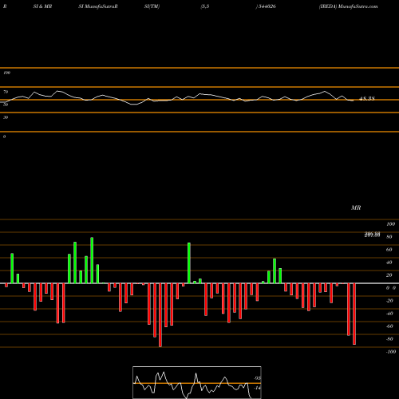Click the "30" level label on RSI chart
The height and width of the screenshot is (399, 399).
[6, 117]
